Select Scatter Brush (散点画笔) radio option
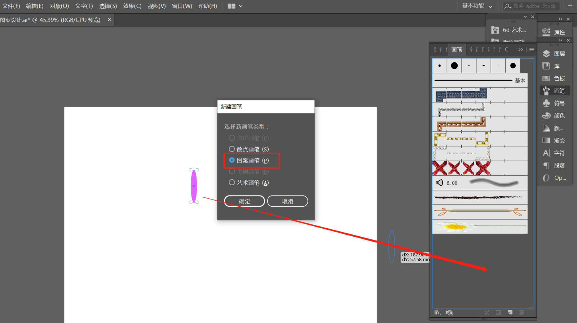 tap(232, 149)
